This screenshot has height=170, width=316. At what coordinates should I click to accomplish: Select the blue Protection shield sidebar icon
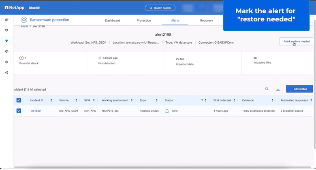tap(6, 41)
